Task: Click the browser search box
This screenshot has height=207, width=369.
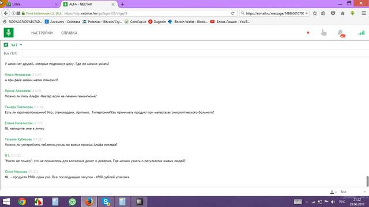Action: [x=274, y=13]
